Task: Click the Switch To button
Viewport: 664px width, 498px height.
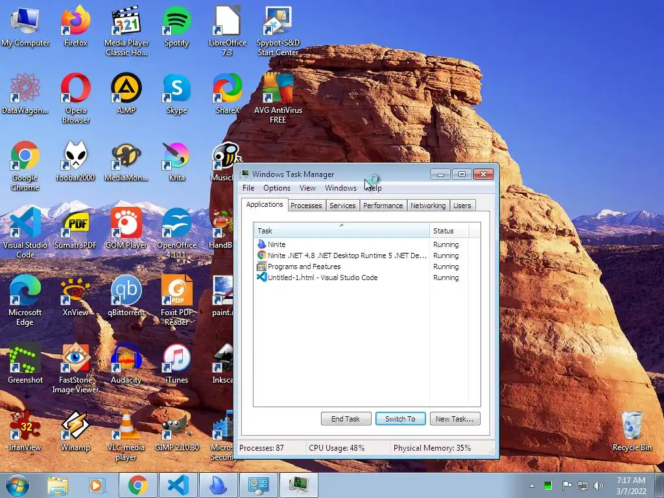Action: pyautogui.click(x=400, y=419)
